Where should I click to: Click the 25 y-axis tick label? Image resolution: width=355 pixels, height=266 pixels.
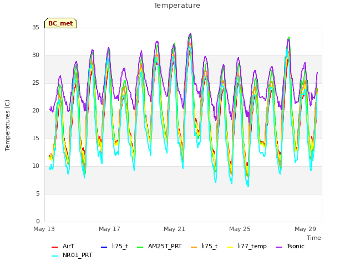(35, 83)
